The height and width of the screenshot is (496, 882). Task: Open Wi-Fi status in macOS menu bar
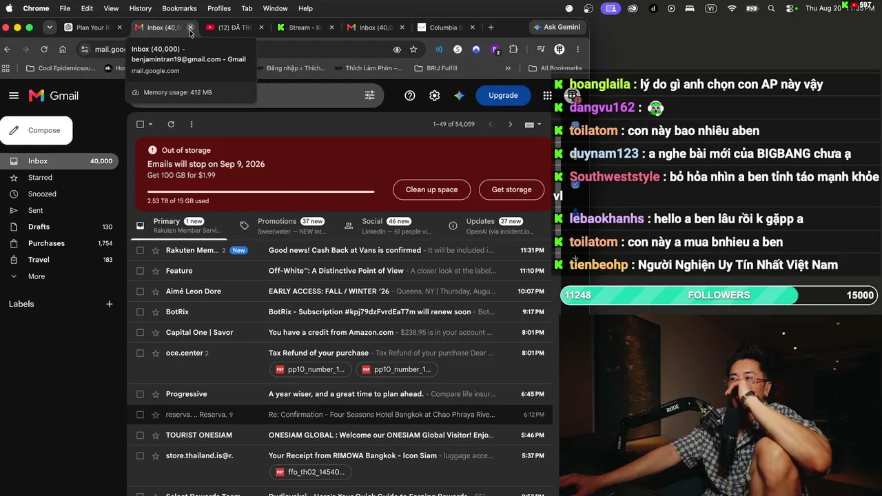coord(732,8)
